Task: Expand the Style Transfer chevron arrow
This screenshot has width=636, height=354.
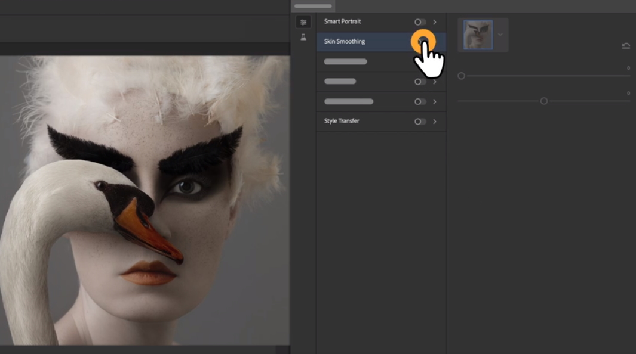Action: (435, 122)
